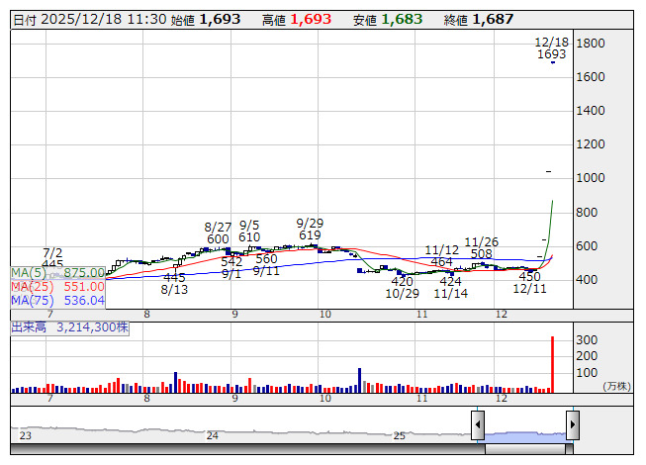This screenshot has width=646, height=465.
Task: Click the 10/29 420 low marker
Action: (x=403, y=288)
